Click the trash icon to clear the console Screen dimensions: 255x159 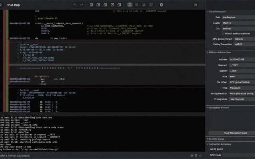click(196, 155)
